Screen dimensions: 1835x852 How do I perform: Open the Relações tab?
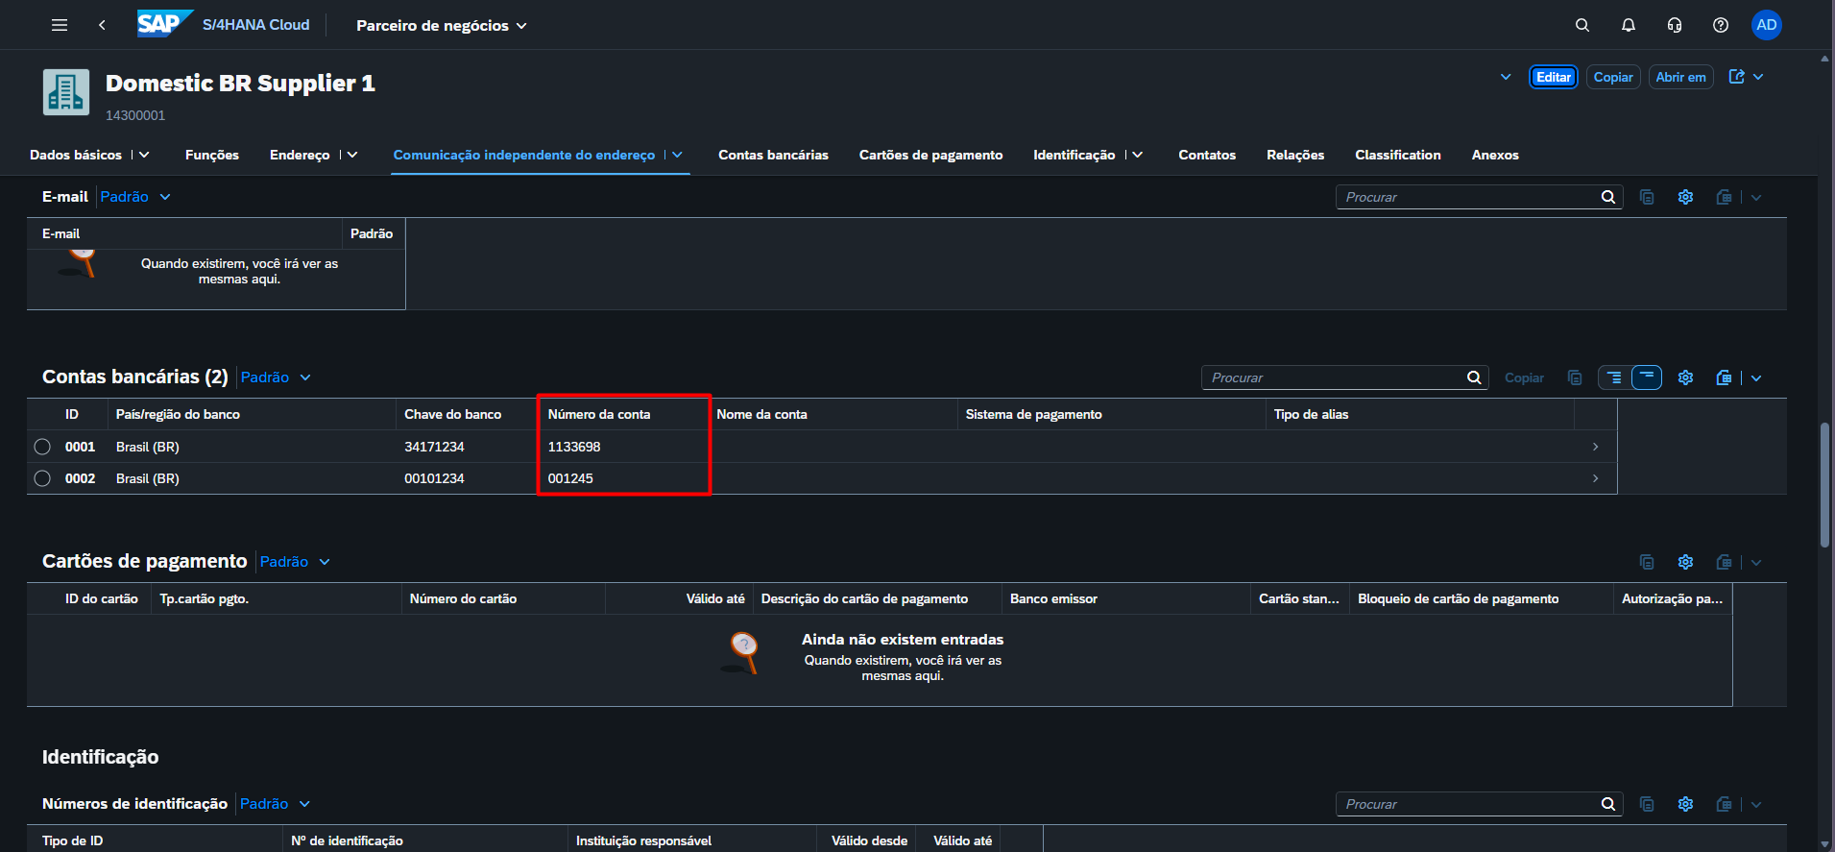pos(1295,155)
